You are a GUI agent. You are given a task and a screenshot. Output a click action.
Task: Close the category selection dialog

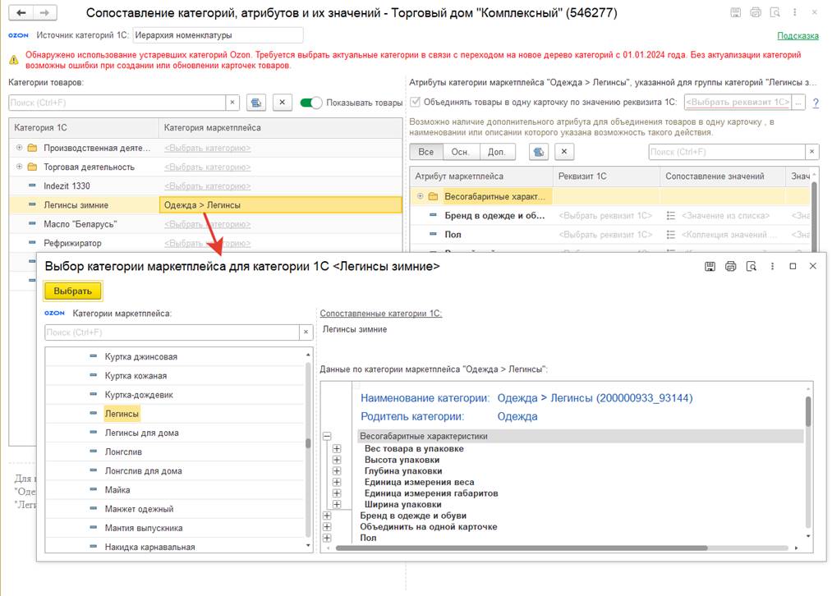[x=813, y=266]
